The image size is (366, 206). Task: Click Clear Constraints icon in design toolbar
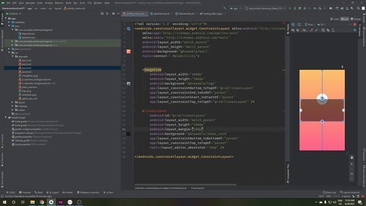[312, 30]
